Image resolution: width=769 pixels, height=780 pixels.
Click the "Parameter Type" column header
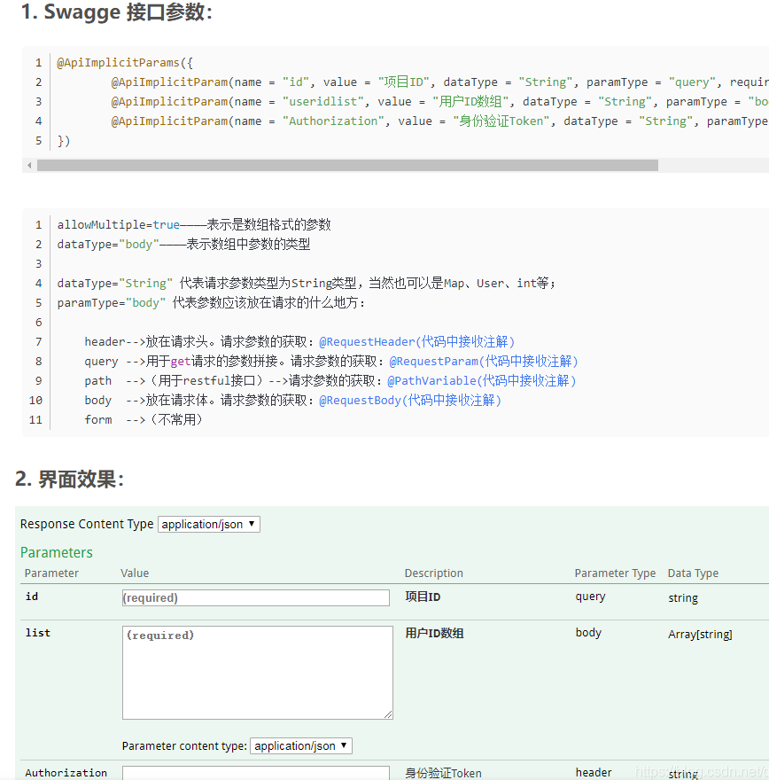(x=615, y=573)
